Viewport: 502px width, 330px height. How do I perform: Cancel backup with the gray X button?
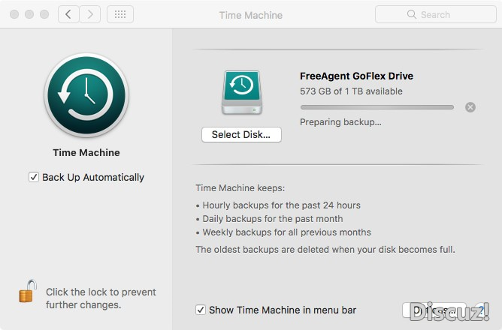coord(470,107)
